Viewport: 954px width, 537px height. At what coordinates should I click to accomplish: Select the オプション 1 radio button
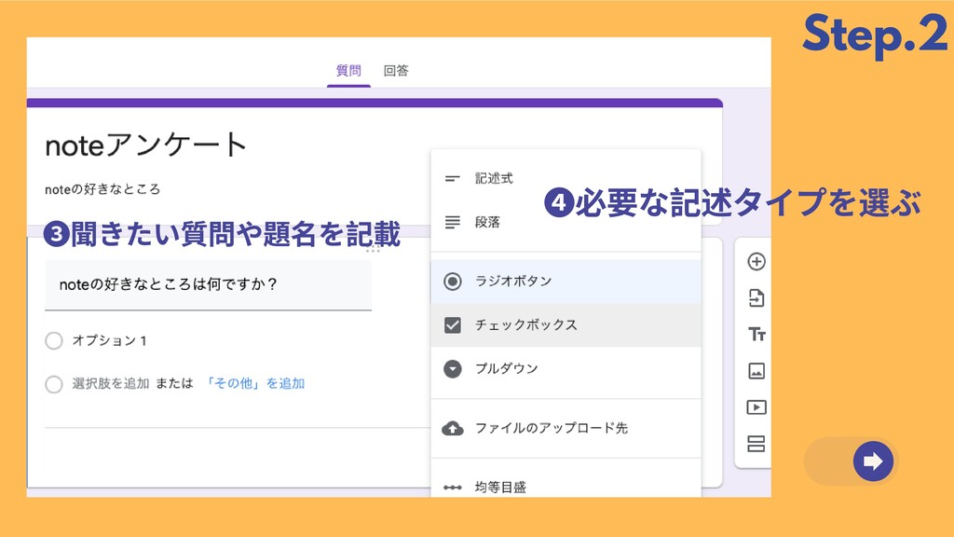point(54,340)
